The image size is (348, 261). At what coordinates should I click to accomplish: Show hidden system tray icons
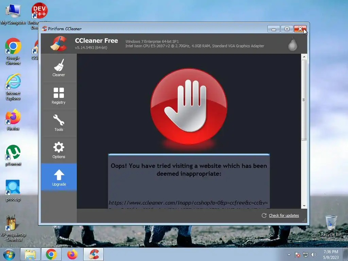(289, 255)
